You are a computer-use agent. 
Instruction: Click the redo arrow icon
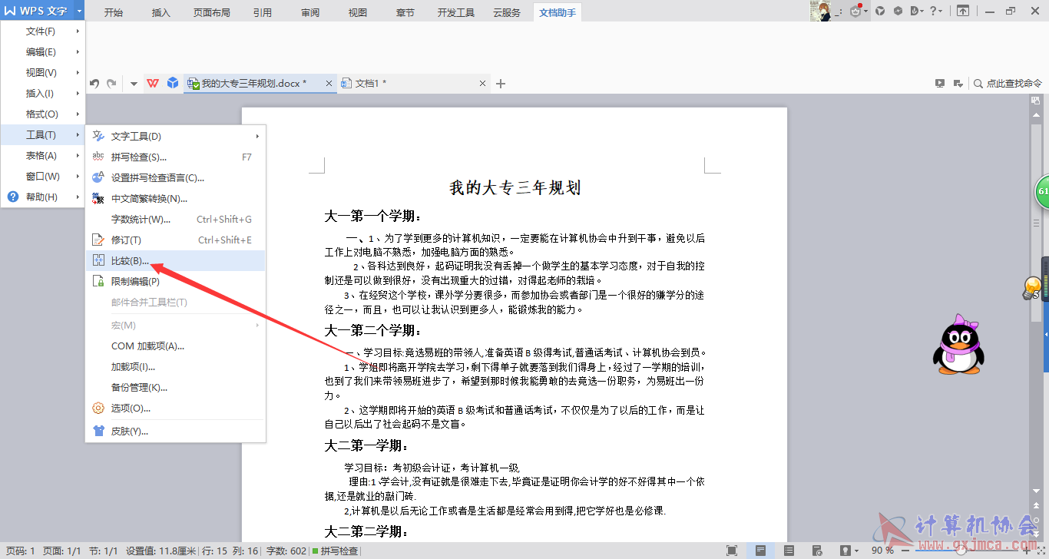pos(111,84)
